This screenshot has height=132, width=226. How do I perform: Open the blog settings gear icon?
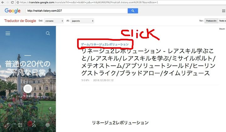[x=48, y=125]
